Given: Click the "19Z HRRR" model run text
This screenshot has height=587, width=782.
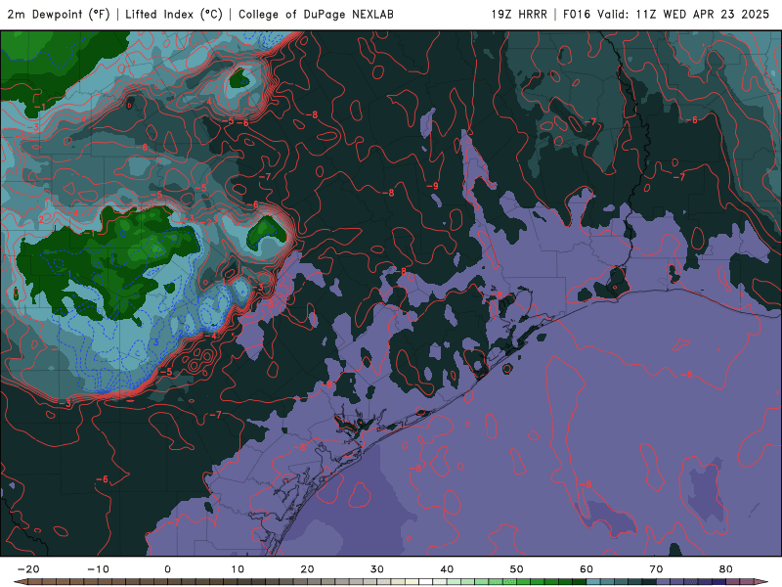Looking at the screenshot, I should pos(519,15).
